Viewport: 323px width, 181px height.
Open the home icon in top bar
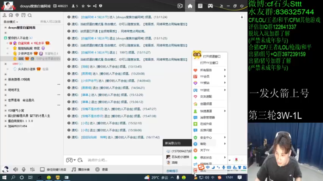coord(190,6)
